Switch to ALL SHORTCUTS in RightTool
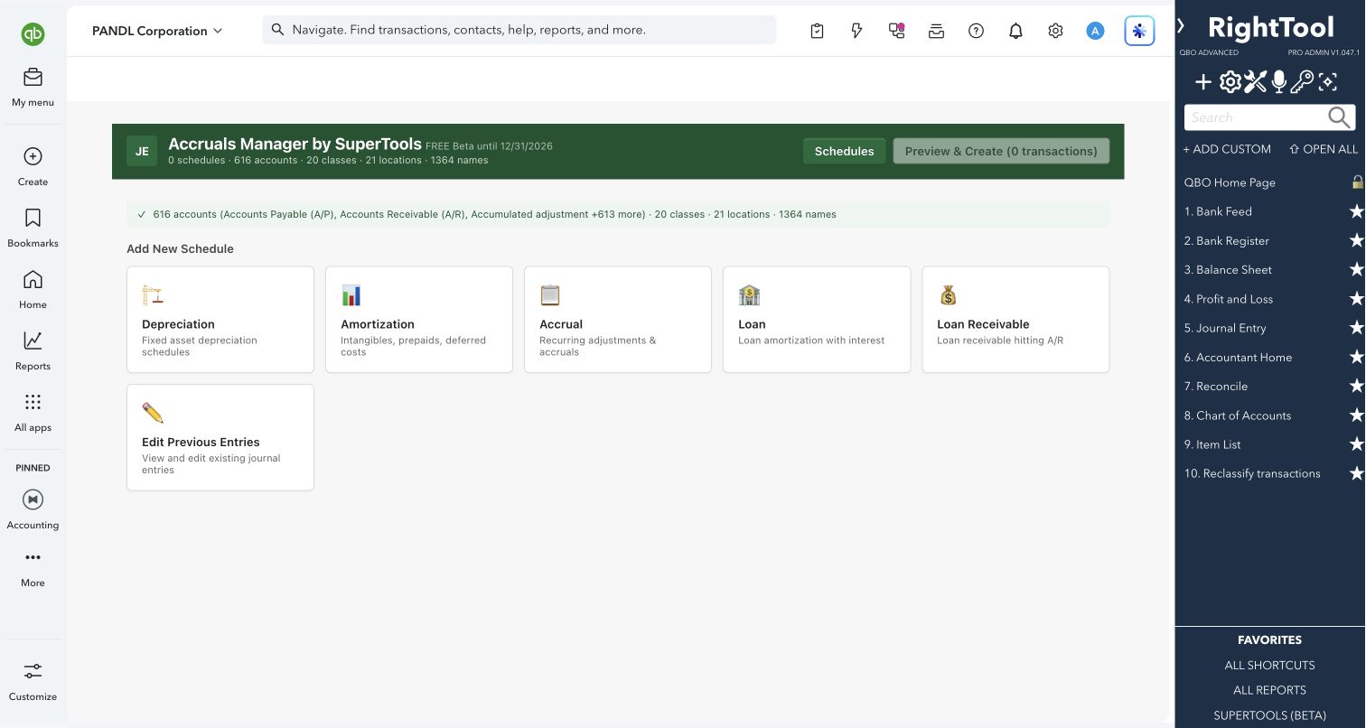The image size is (1366, 728). point(1269,665)
